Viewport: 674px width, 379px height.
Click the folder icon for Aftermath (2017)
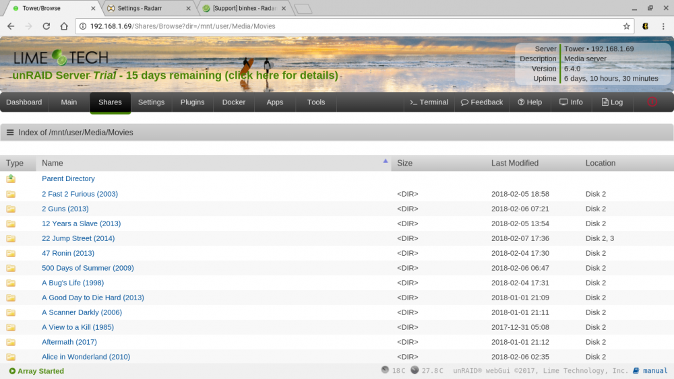11,342
